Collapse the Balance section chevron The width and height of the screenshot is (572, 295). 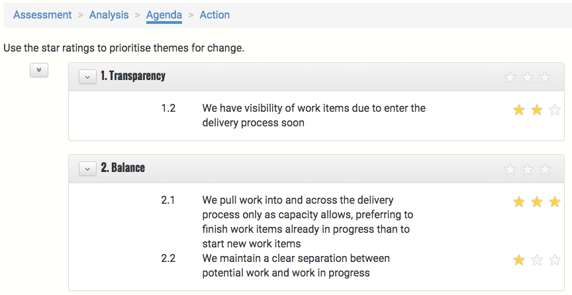[87, 169]
